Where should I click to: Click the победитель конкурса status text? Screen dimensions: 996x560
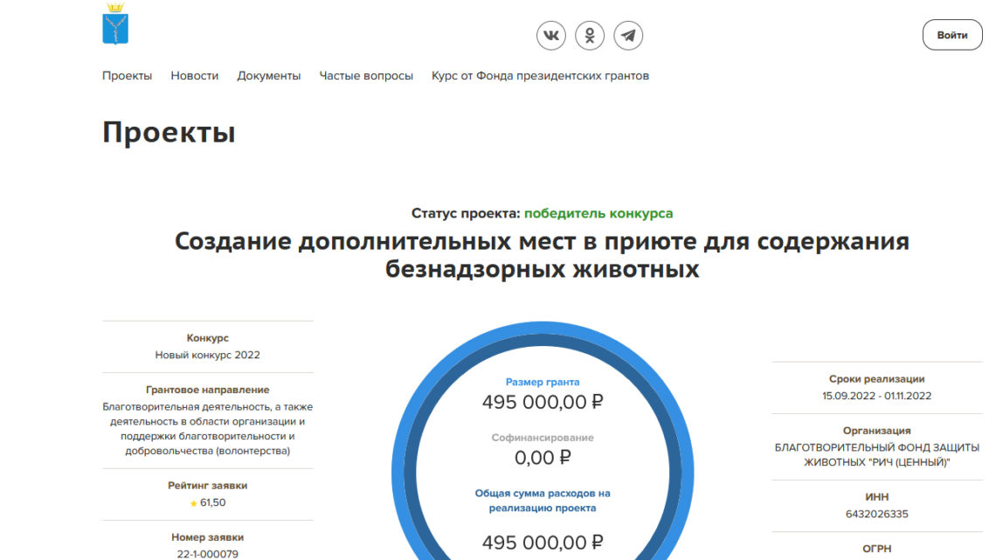coord(598,213)
